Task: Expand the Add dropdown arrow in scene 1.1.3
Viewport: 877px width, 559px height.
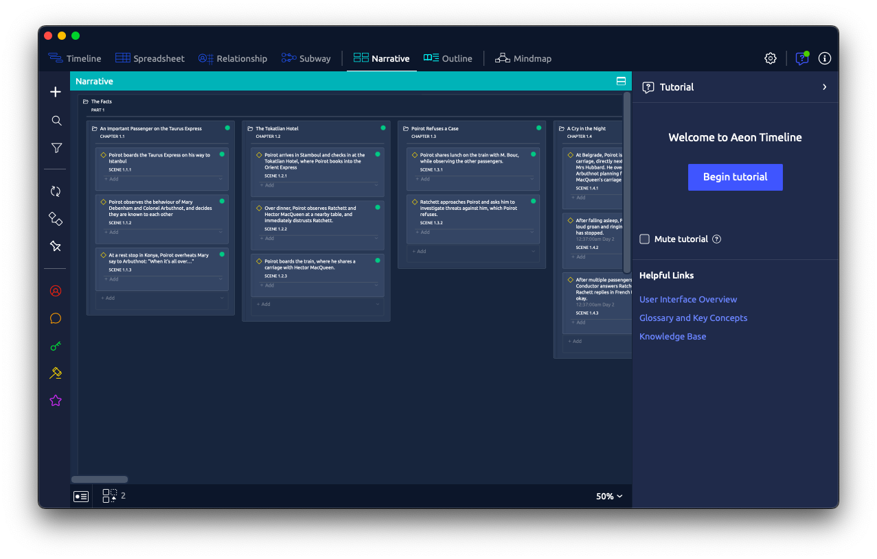Action: (220, 279)
